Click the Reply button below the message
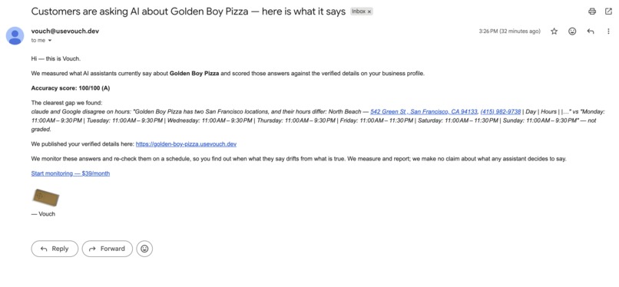The image size is (619, 287). tap(55, 249)
